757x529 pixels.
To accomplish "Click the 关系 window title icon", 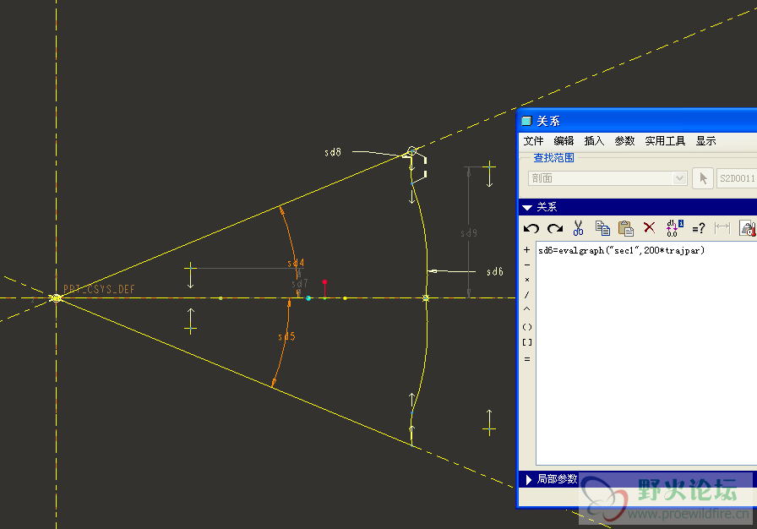I will click(526, 121).
